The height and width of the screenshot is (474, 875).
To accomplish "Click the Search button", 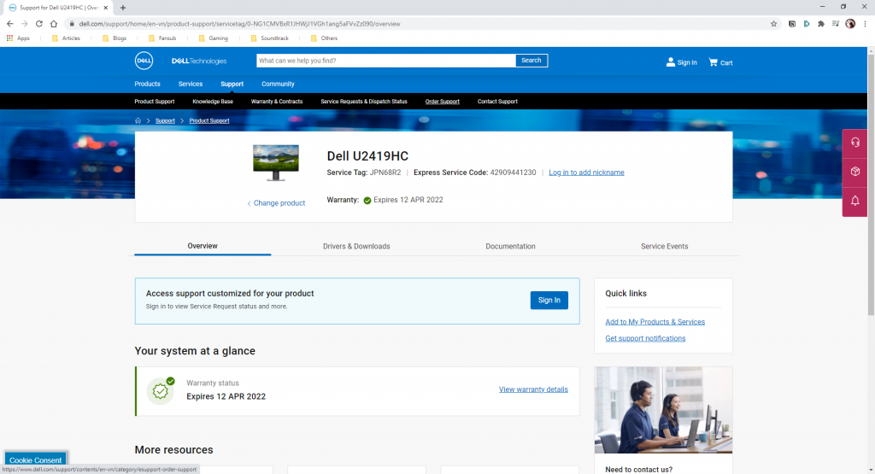I will pos(531,61).
